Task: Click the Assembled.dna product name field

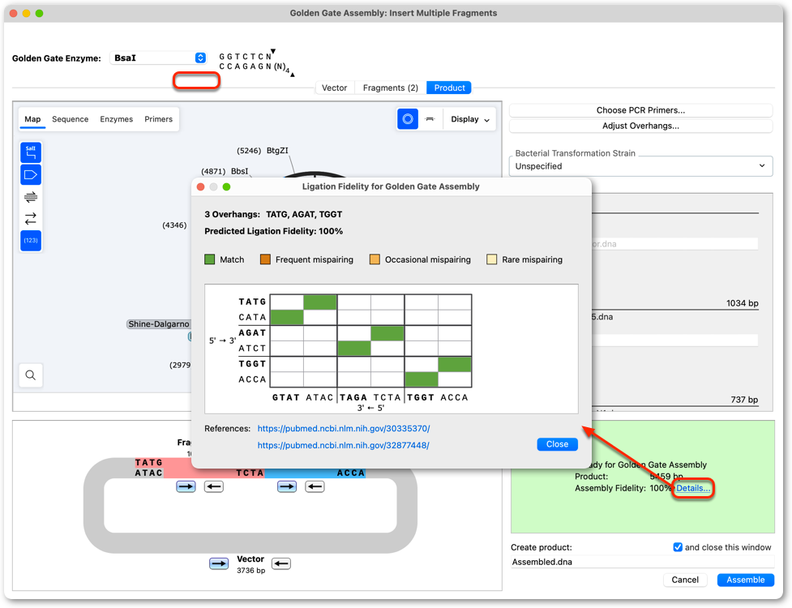Action: (642, 562)
